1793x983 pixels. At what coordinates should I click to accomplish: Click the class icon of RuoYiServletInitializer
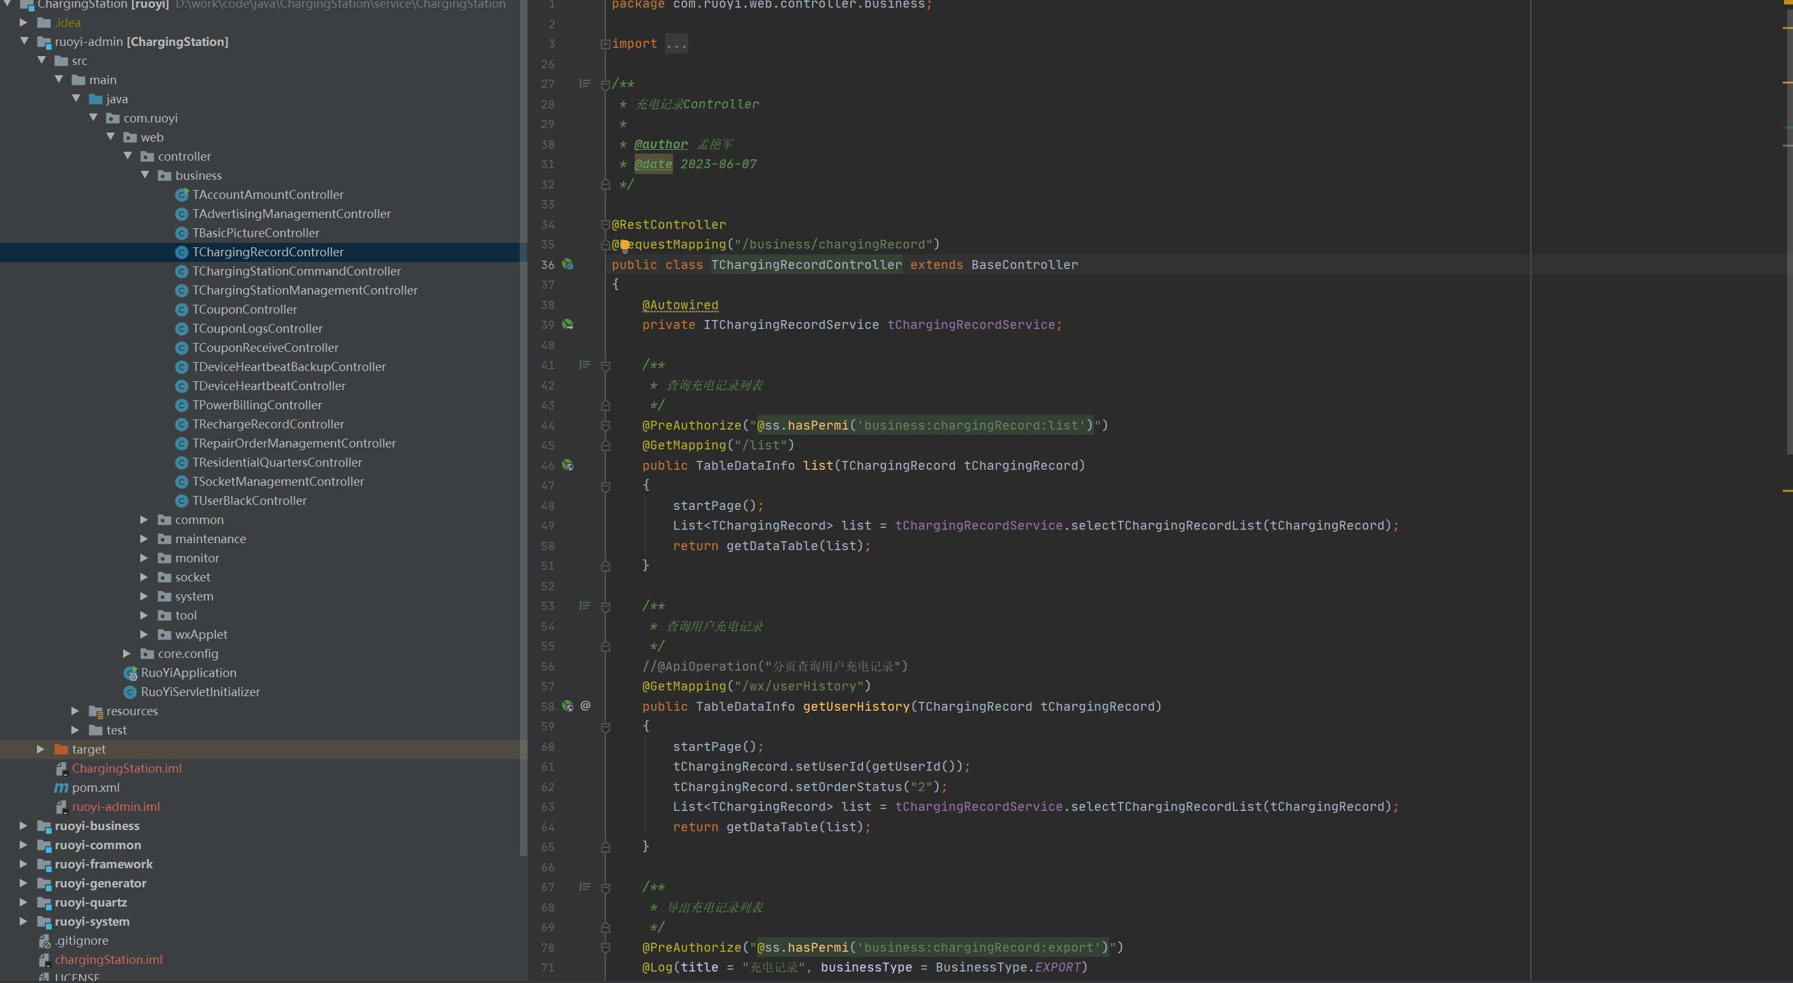(129, 692)
